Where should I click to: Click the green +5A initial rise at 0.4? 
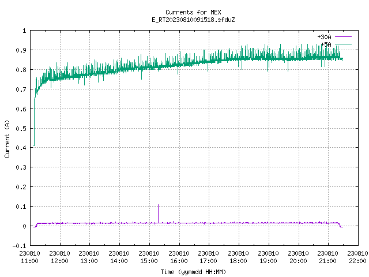click(x=35, y=122)
